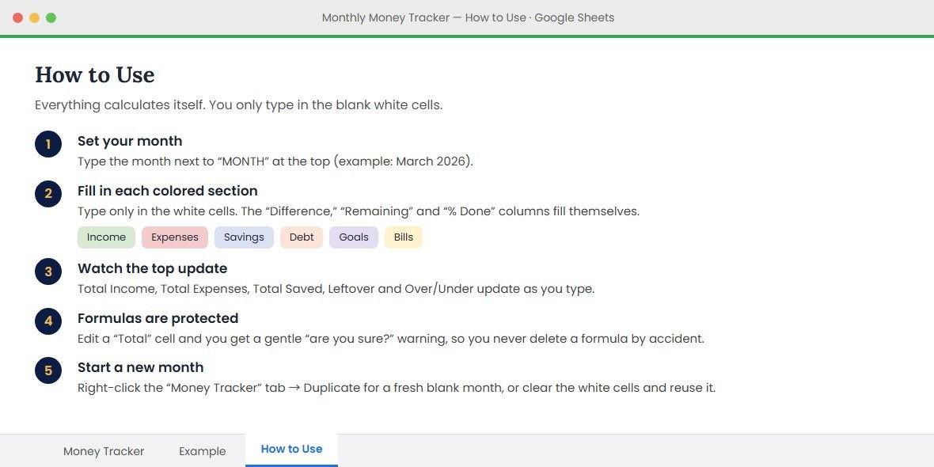Select the orange Debt chip
The width and height of the screenshot is (934, 467).
click(302, 237)
